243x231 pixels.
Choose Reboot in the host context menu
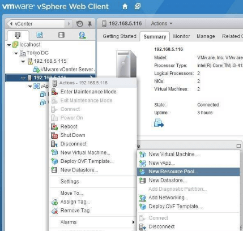point(93,127)
